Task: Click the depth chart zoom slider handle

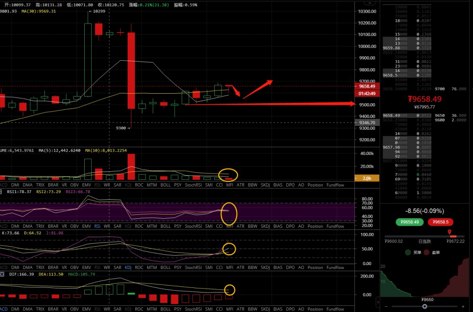Action: [425, 306]
